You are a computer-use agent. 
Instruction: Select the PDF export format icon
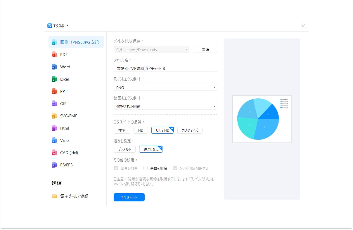point(54,54)
